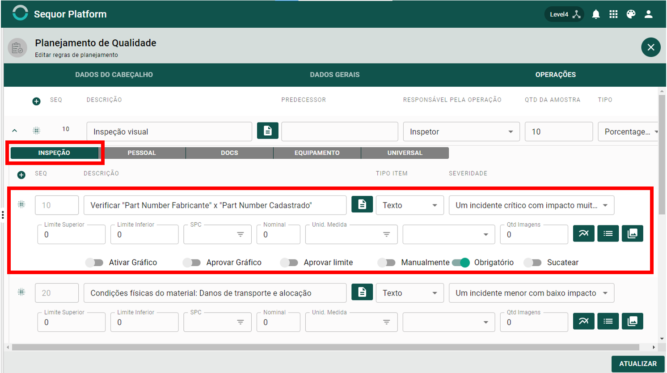
Task: Click the Predecessor field of operation 10
Action: [x=340, y=131]
